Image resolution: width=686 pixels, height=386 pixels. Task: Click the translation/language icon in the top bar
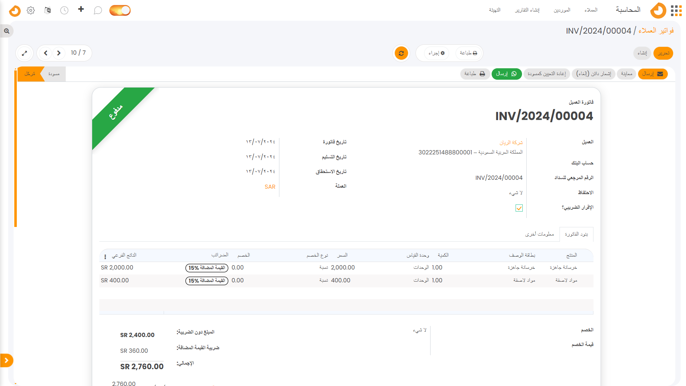coord(47,10)
